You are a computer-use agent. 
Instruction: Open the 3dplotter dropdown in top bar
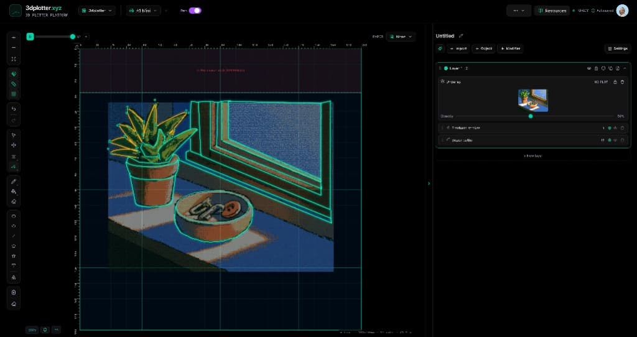tap(96, 11)
